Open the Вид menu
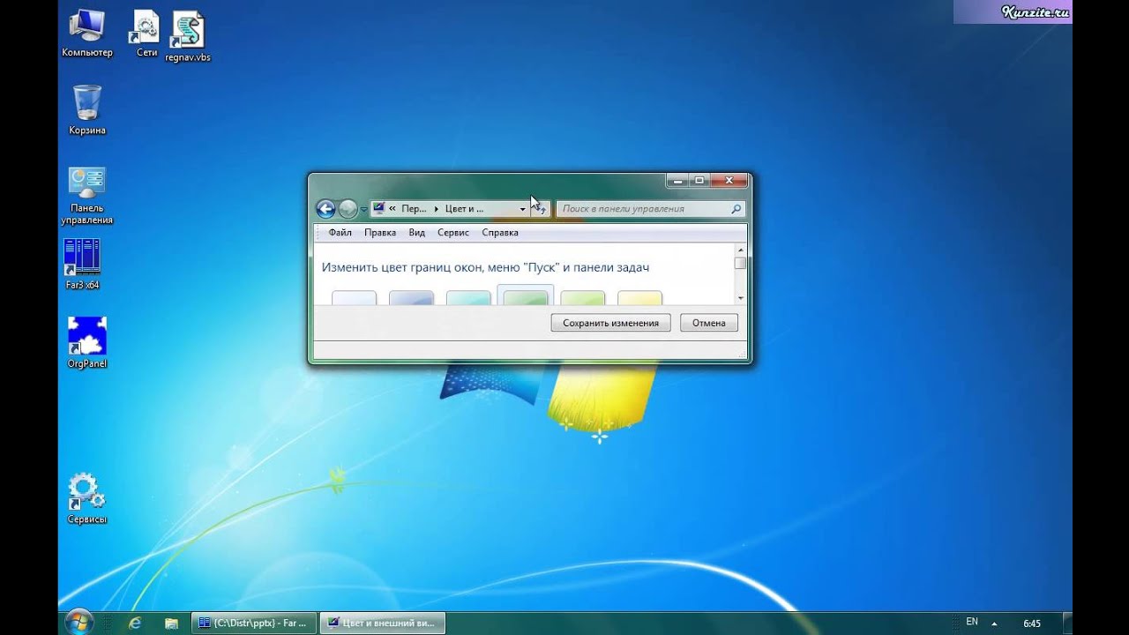This screenshot has height=635, width=1129. tap(417, 233)
